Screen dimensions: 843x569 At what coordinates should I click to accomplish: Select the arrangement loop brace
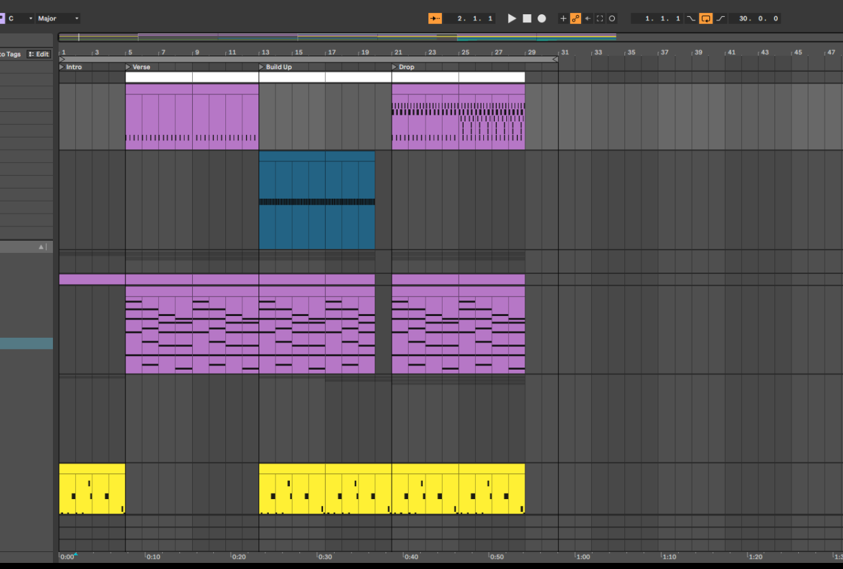coord(309,60)
